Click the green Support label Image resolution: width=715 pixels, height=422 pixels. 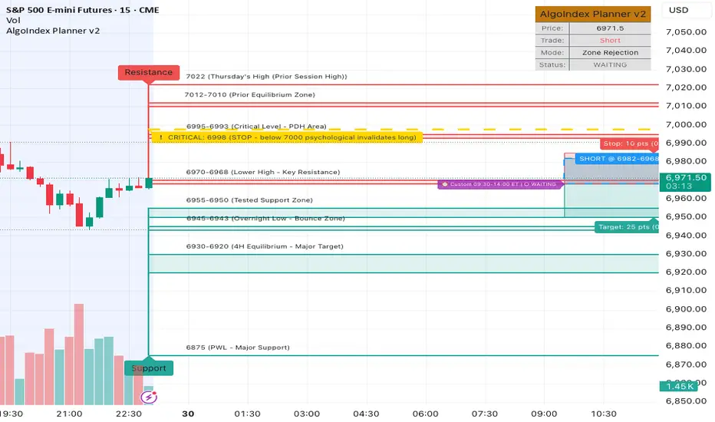(x=149, y=368)
